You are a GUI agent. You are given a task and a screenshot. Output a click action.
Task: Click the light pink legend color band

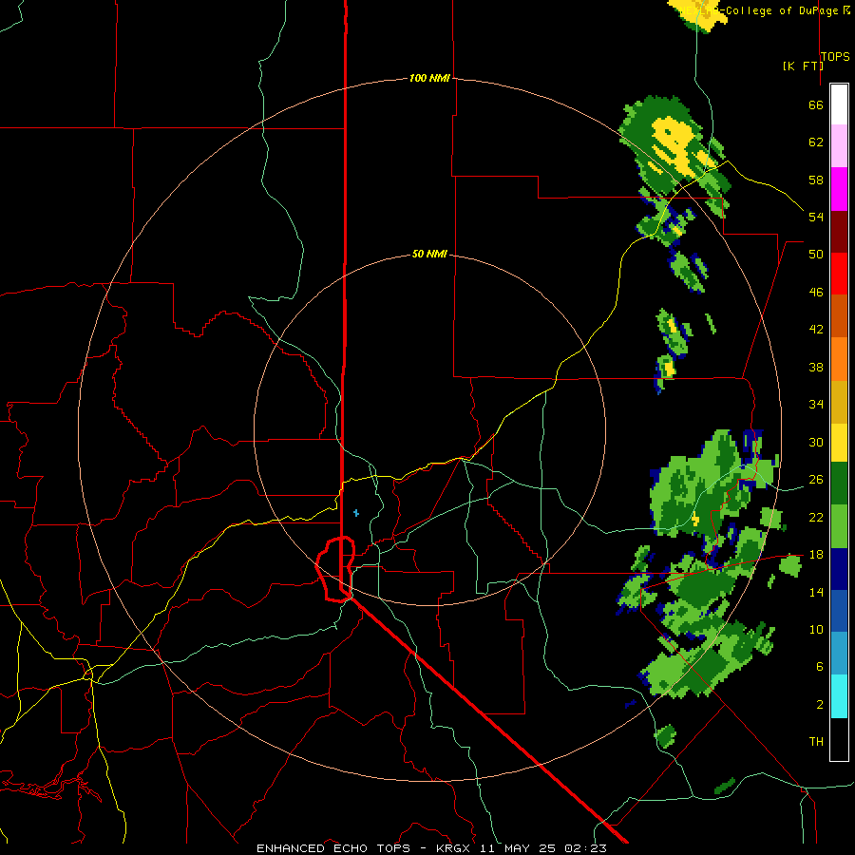(839, 145)
